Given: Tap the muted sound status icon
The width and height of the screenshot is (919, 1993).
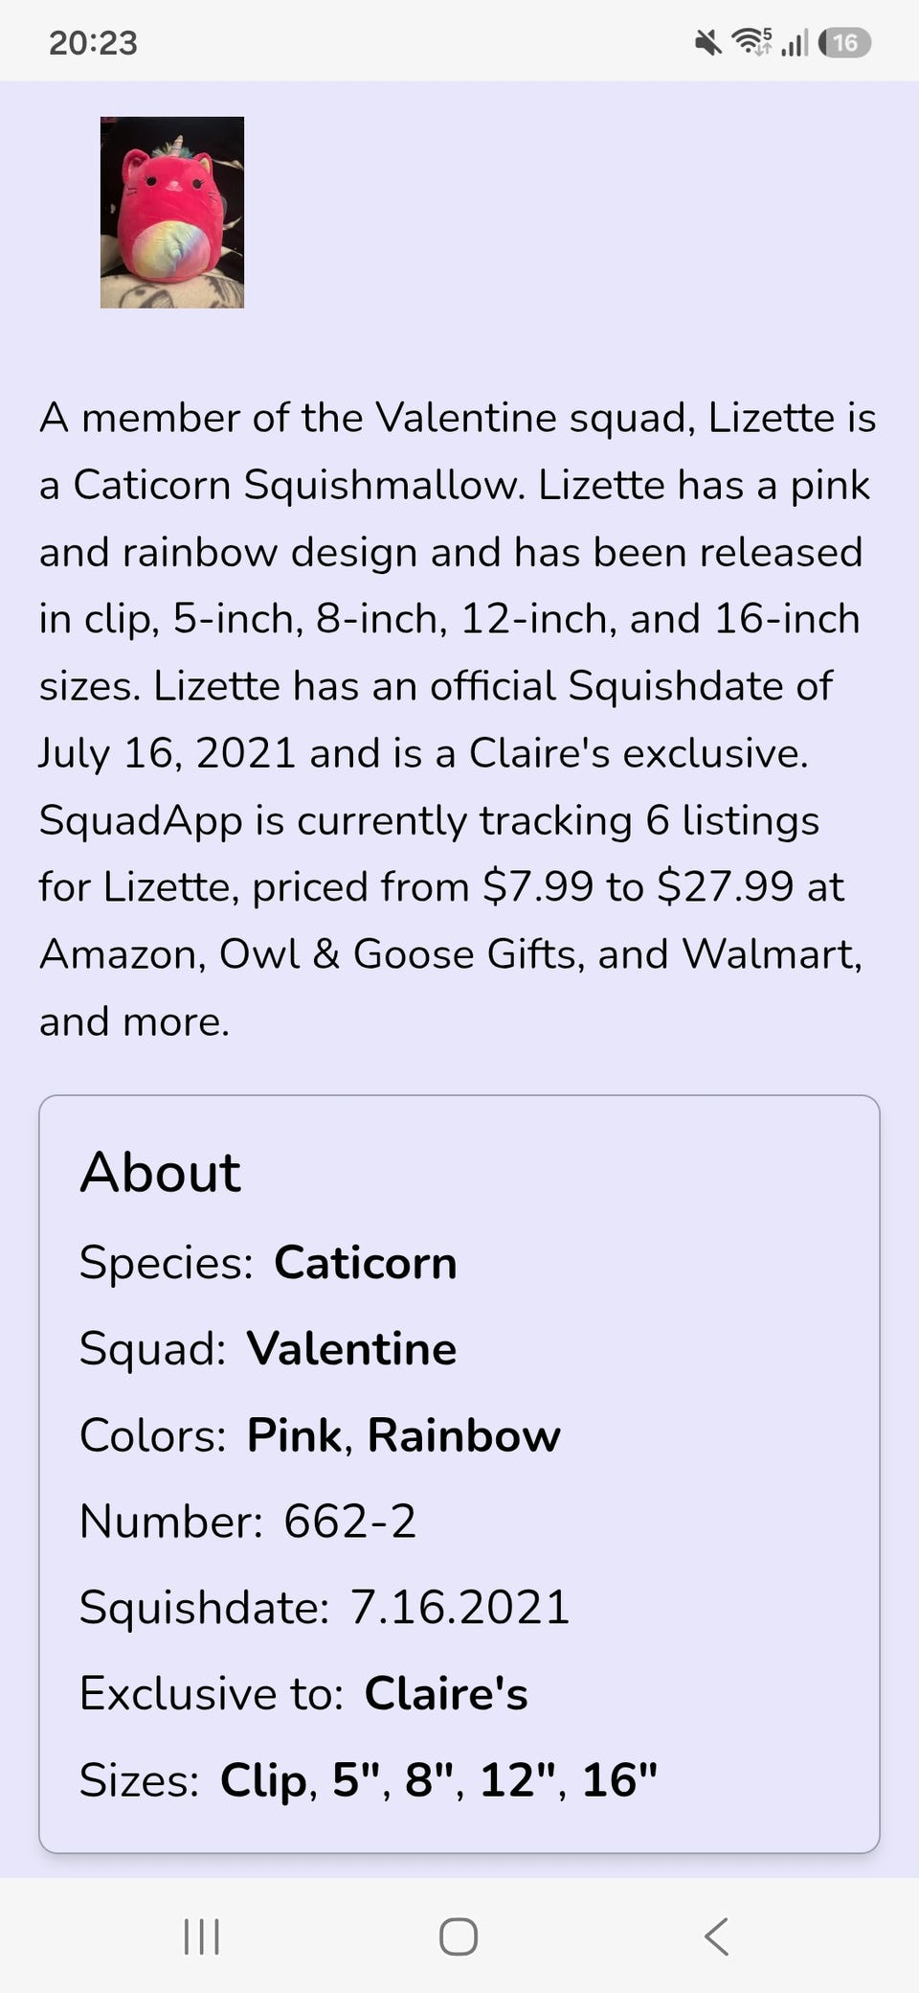Looking at the screenshot, I should (708, 42).
